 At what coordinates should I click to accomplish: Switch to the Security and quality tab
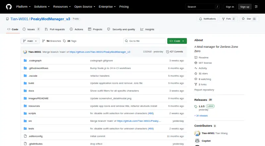click(121, 29)
